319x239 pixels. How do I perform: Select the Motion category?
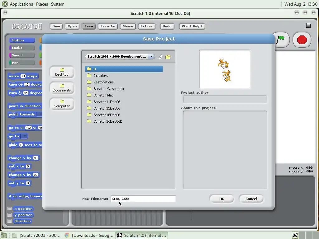pos(22,40)
